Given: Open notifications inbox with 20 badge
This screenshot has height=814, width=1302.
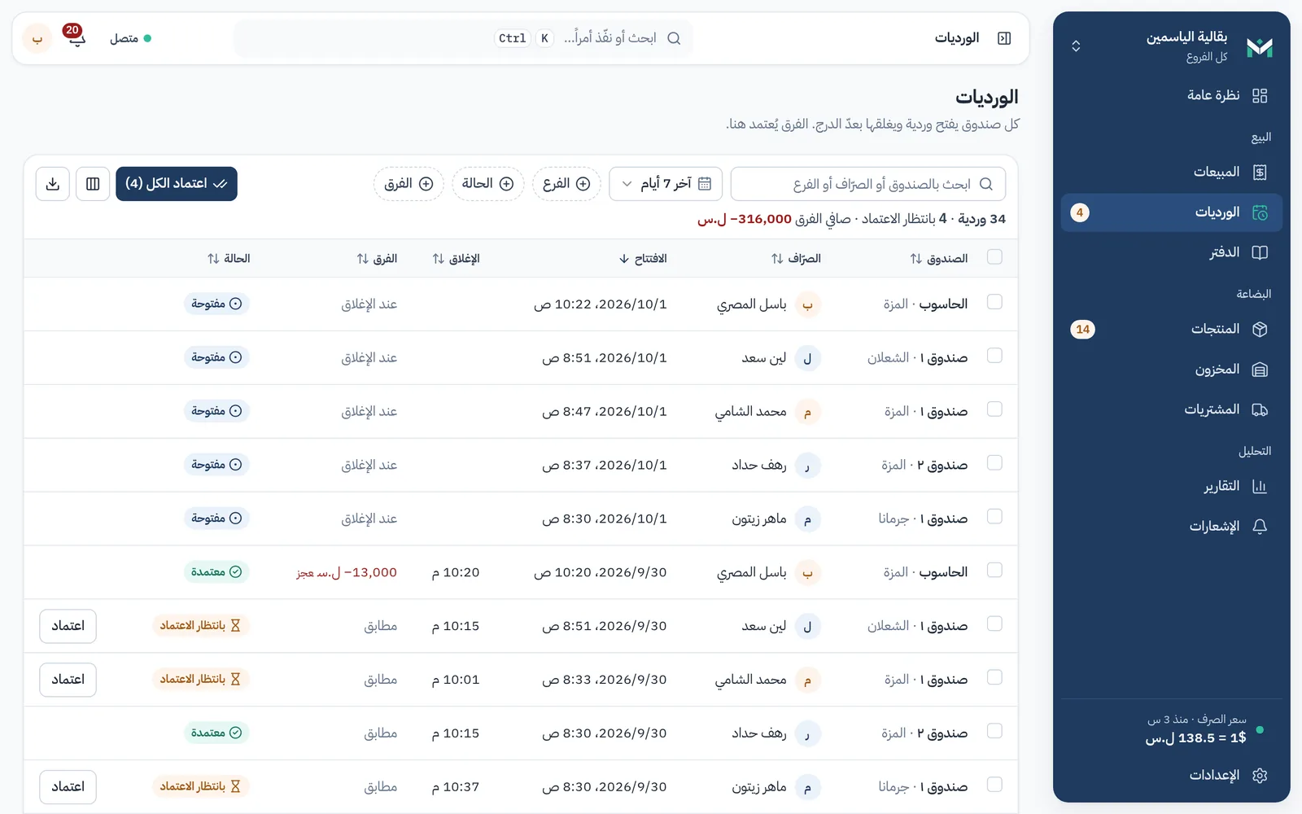Looking at the screenshot, I should pos(76,37).
